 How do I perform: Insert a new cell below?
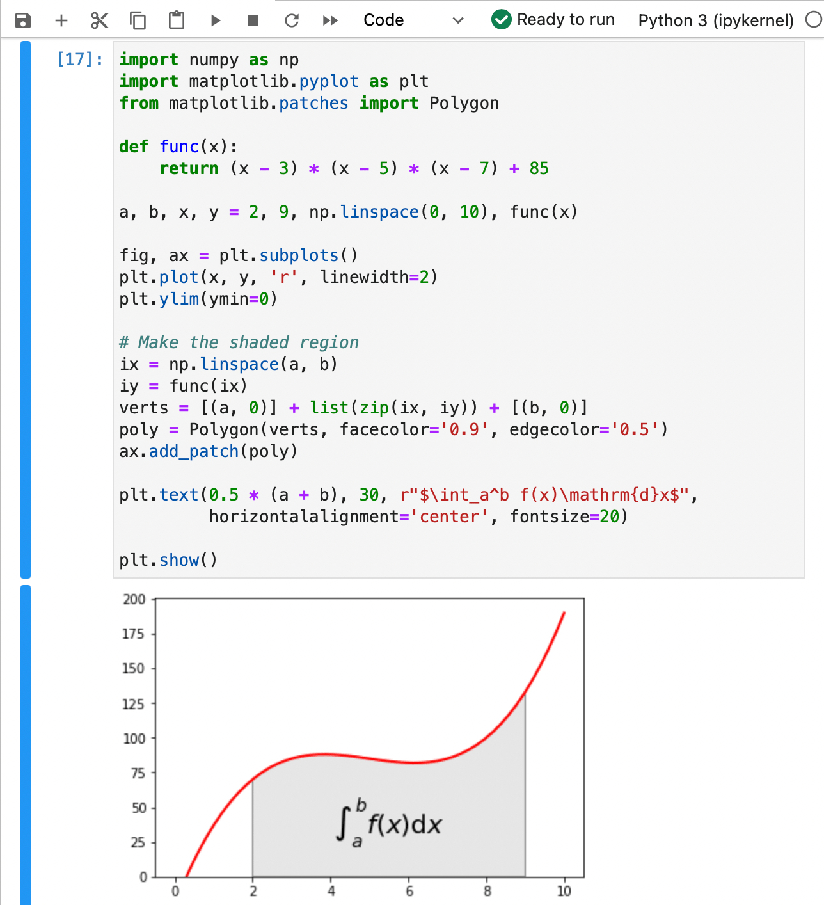(x=61, y=20)
